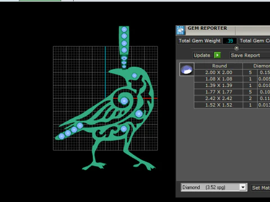Select the 1.77 X 1.77 gem row
Image resolution: width=270 pixels, height=202 pixels.
pos(232,92)
